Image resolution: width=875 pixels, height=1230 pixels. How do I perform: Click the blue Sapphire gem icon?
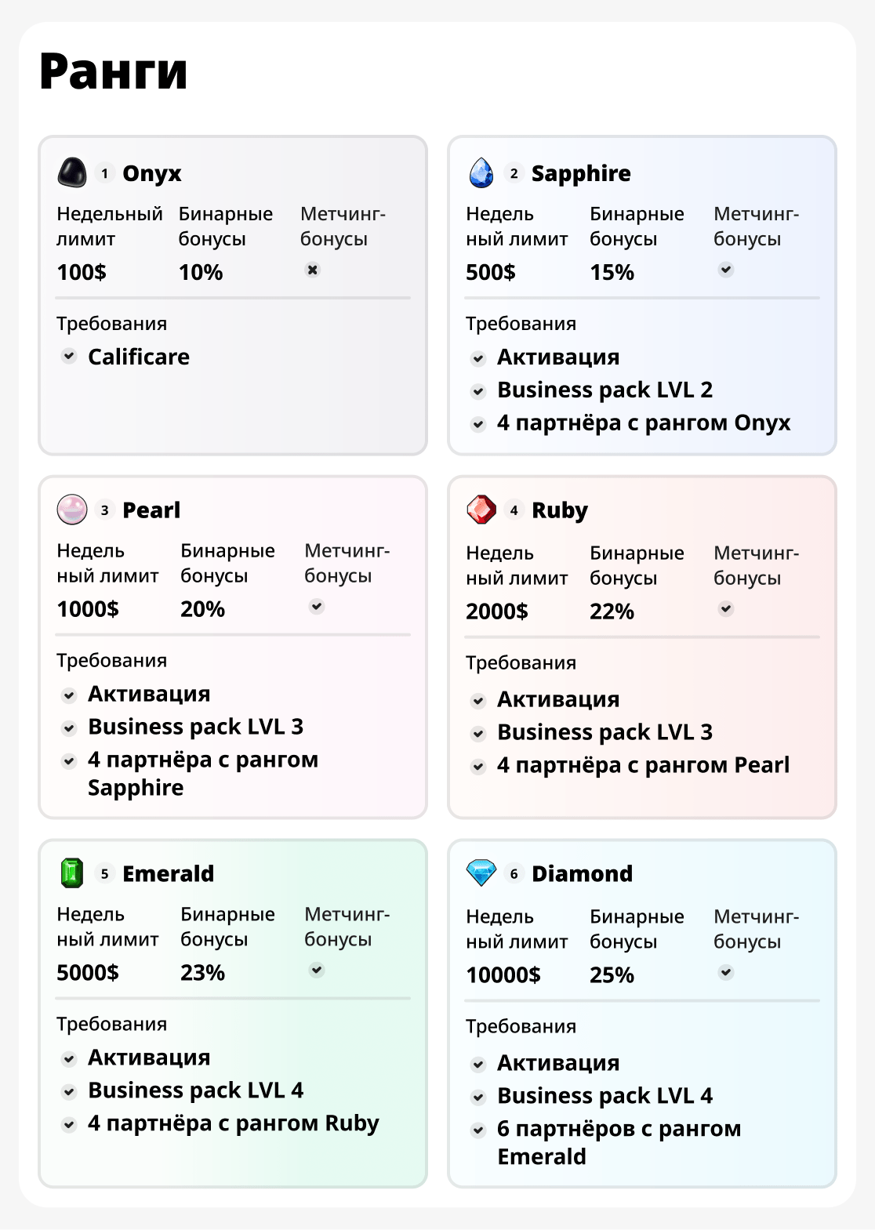[481, 172]
